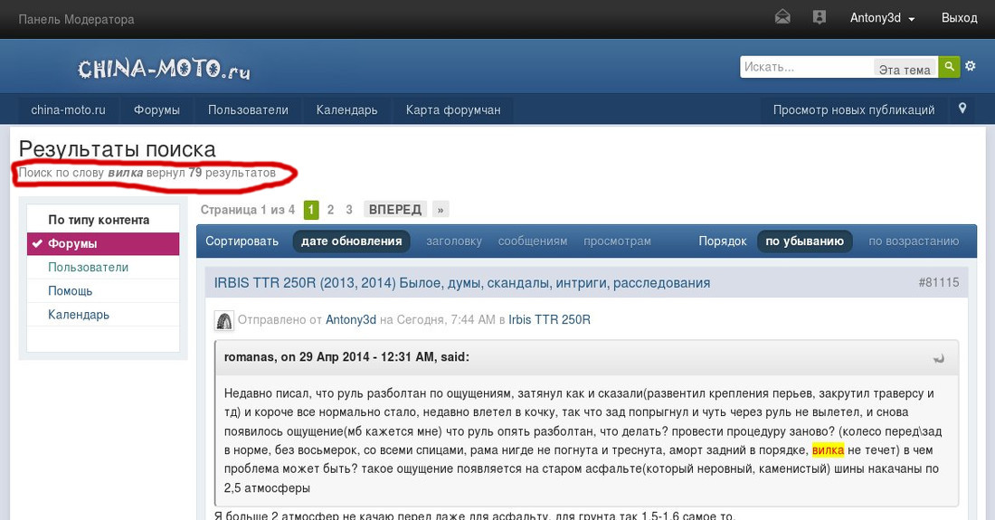Click the 'По типу контента' sidebar heading

99,220
